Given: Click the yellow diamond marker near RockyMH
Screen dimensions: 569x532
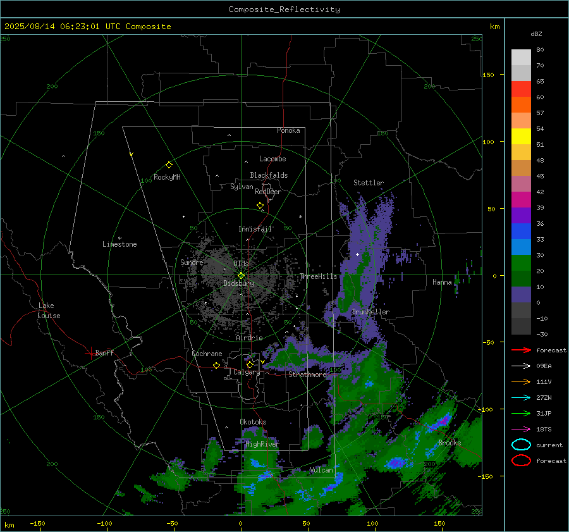Looking at the screenshot, I should (169, 165).
